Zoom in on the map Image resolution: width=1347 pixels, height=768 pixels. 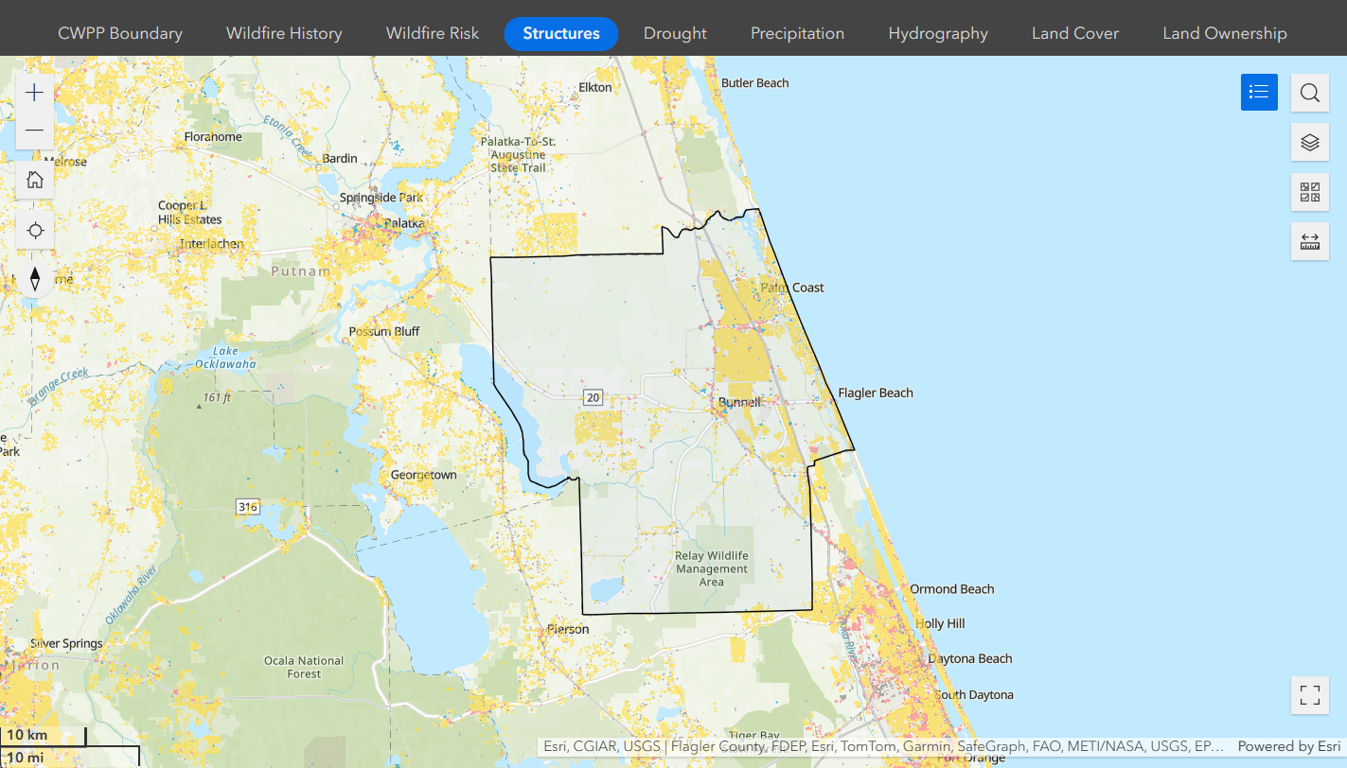click(x=35, y=93)
